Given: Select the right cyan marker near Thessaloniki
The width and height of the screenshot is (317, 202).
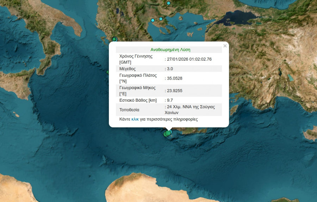Looking at the screenshot, I should 161,19.
